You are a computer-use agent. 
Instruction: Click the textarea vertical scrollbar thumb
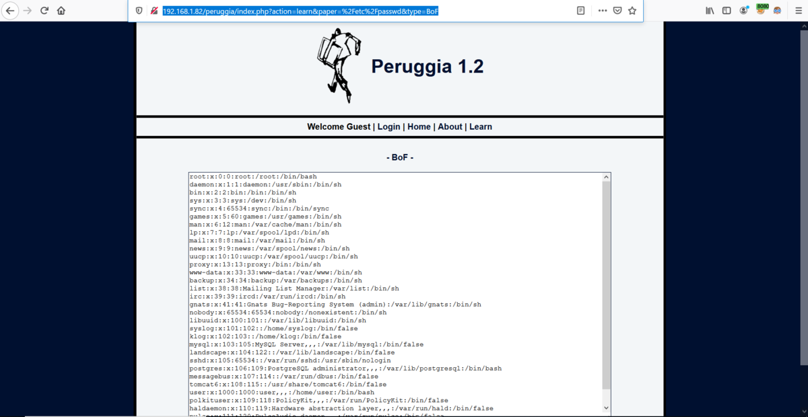point(606,285)
